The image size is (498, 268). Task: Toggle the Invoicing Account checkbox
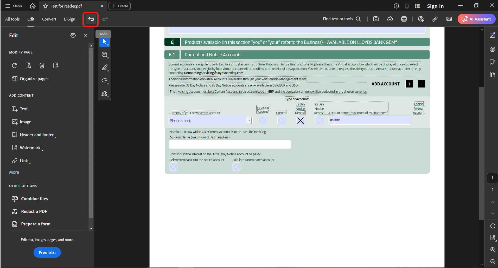click(263, 120)
